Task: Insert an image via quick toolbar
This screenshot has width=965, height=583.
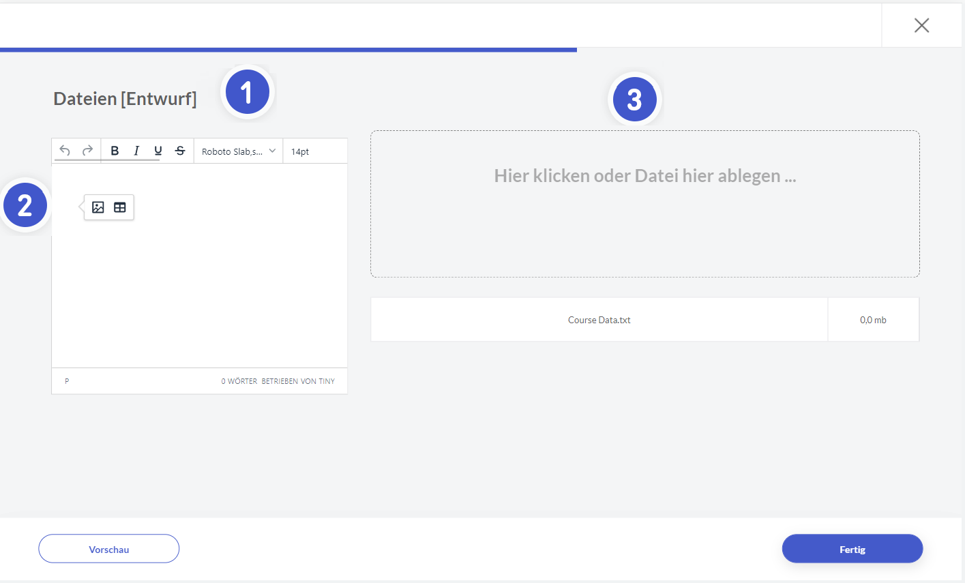Action: coord(98,207)
